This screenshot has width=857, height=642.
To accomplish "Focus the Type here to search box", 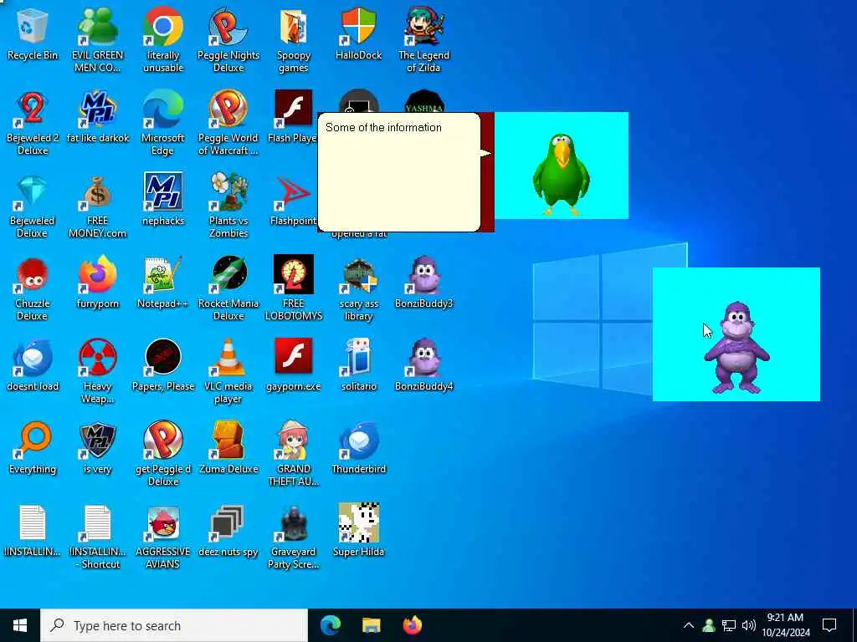I will click(x=174, y=625).
